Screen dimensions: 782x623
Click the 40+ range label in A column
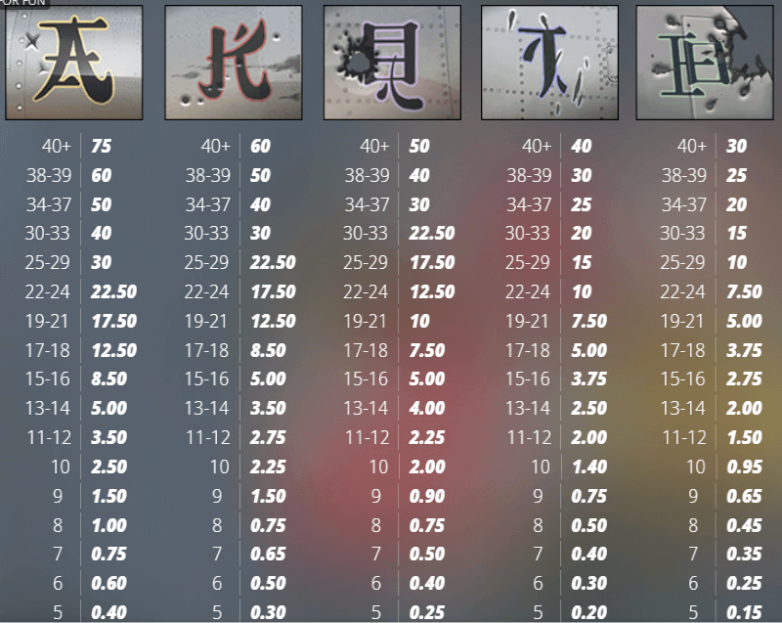57,146
